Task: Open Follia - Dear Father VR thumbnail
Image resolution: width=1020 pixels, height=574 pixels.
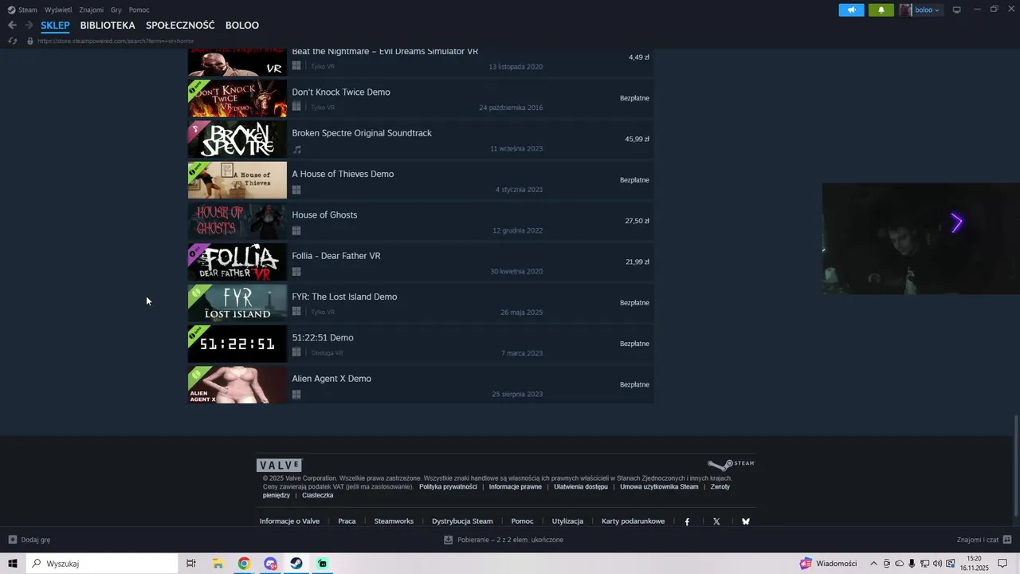Action: tap(237, 262)
